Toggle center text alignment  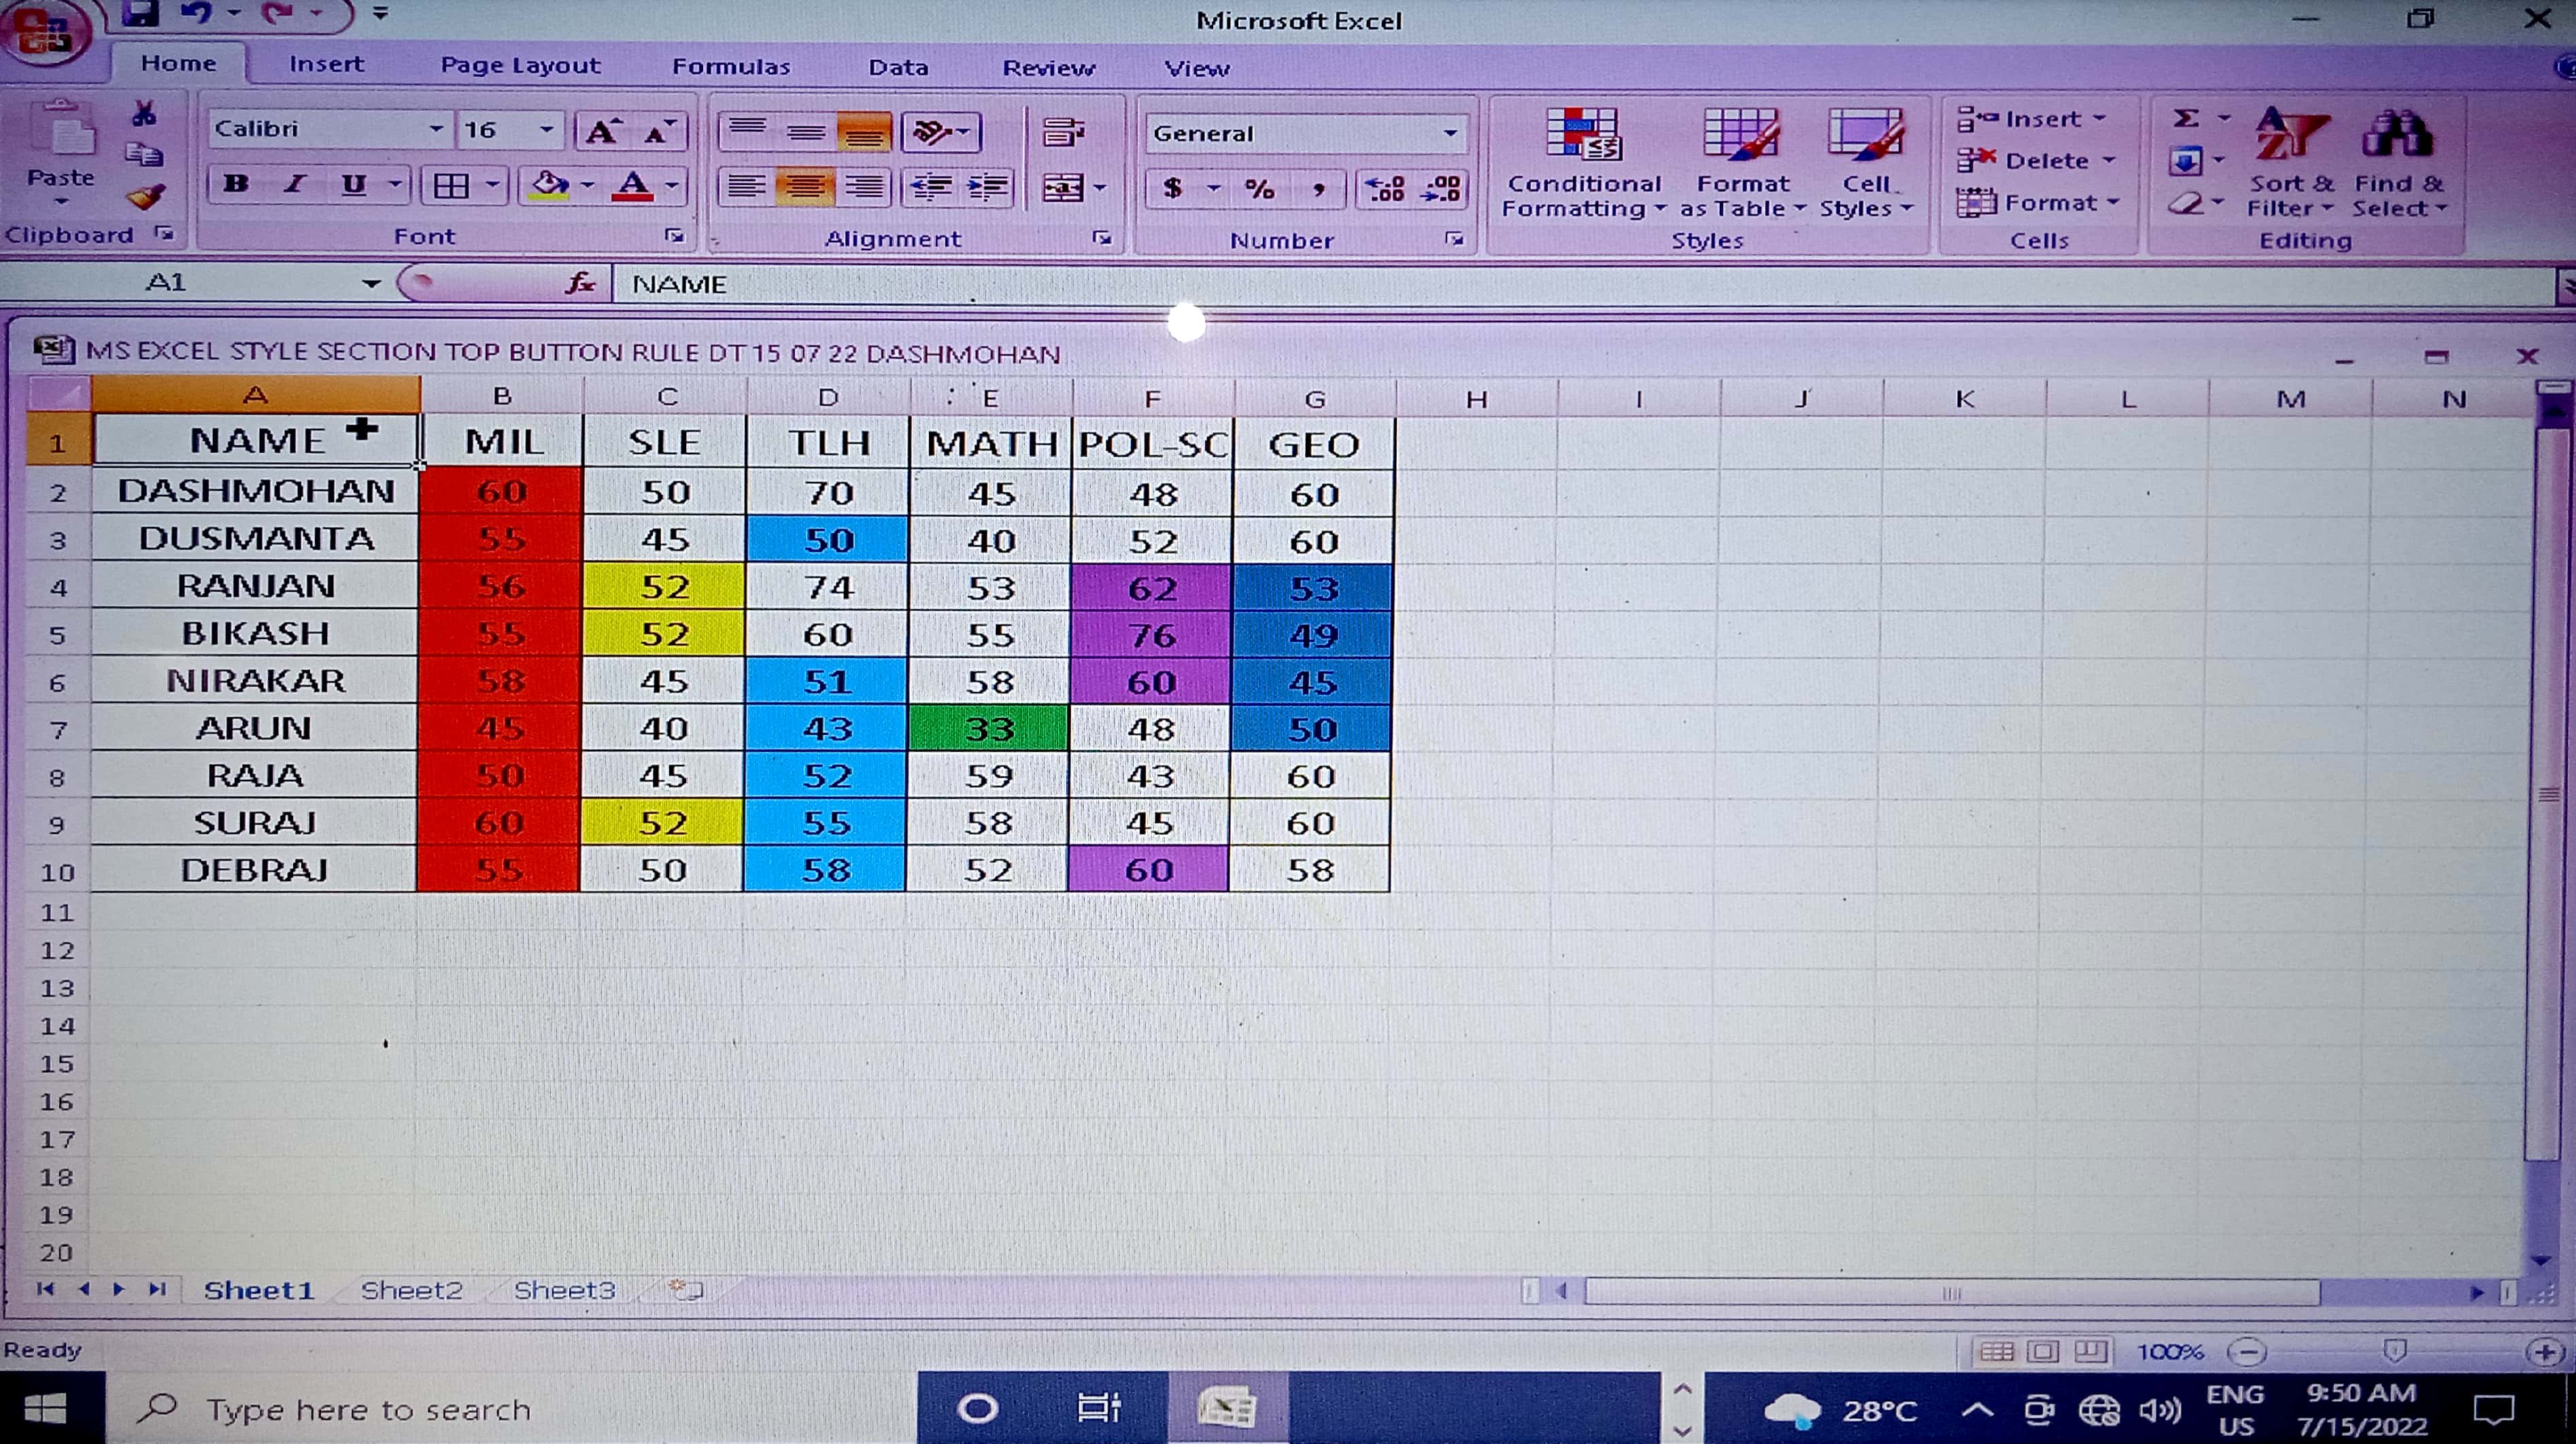coord(805,187)
